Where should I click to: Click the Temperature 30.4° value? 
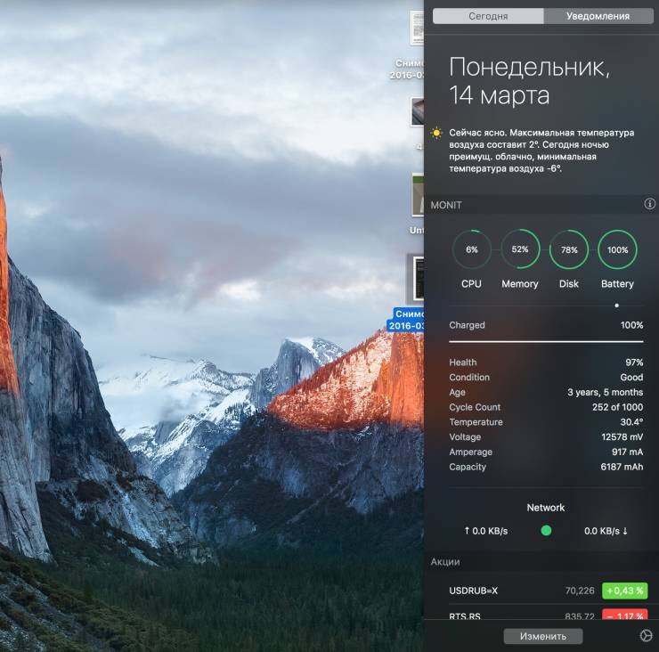point(631,422)
